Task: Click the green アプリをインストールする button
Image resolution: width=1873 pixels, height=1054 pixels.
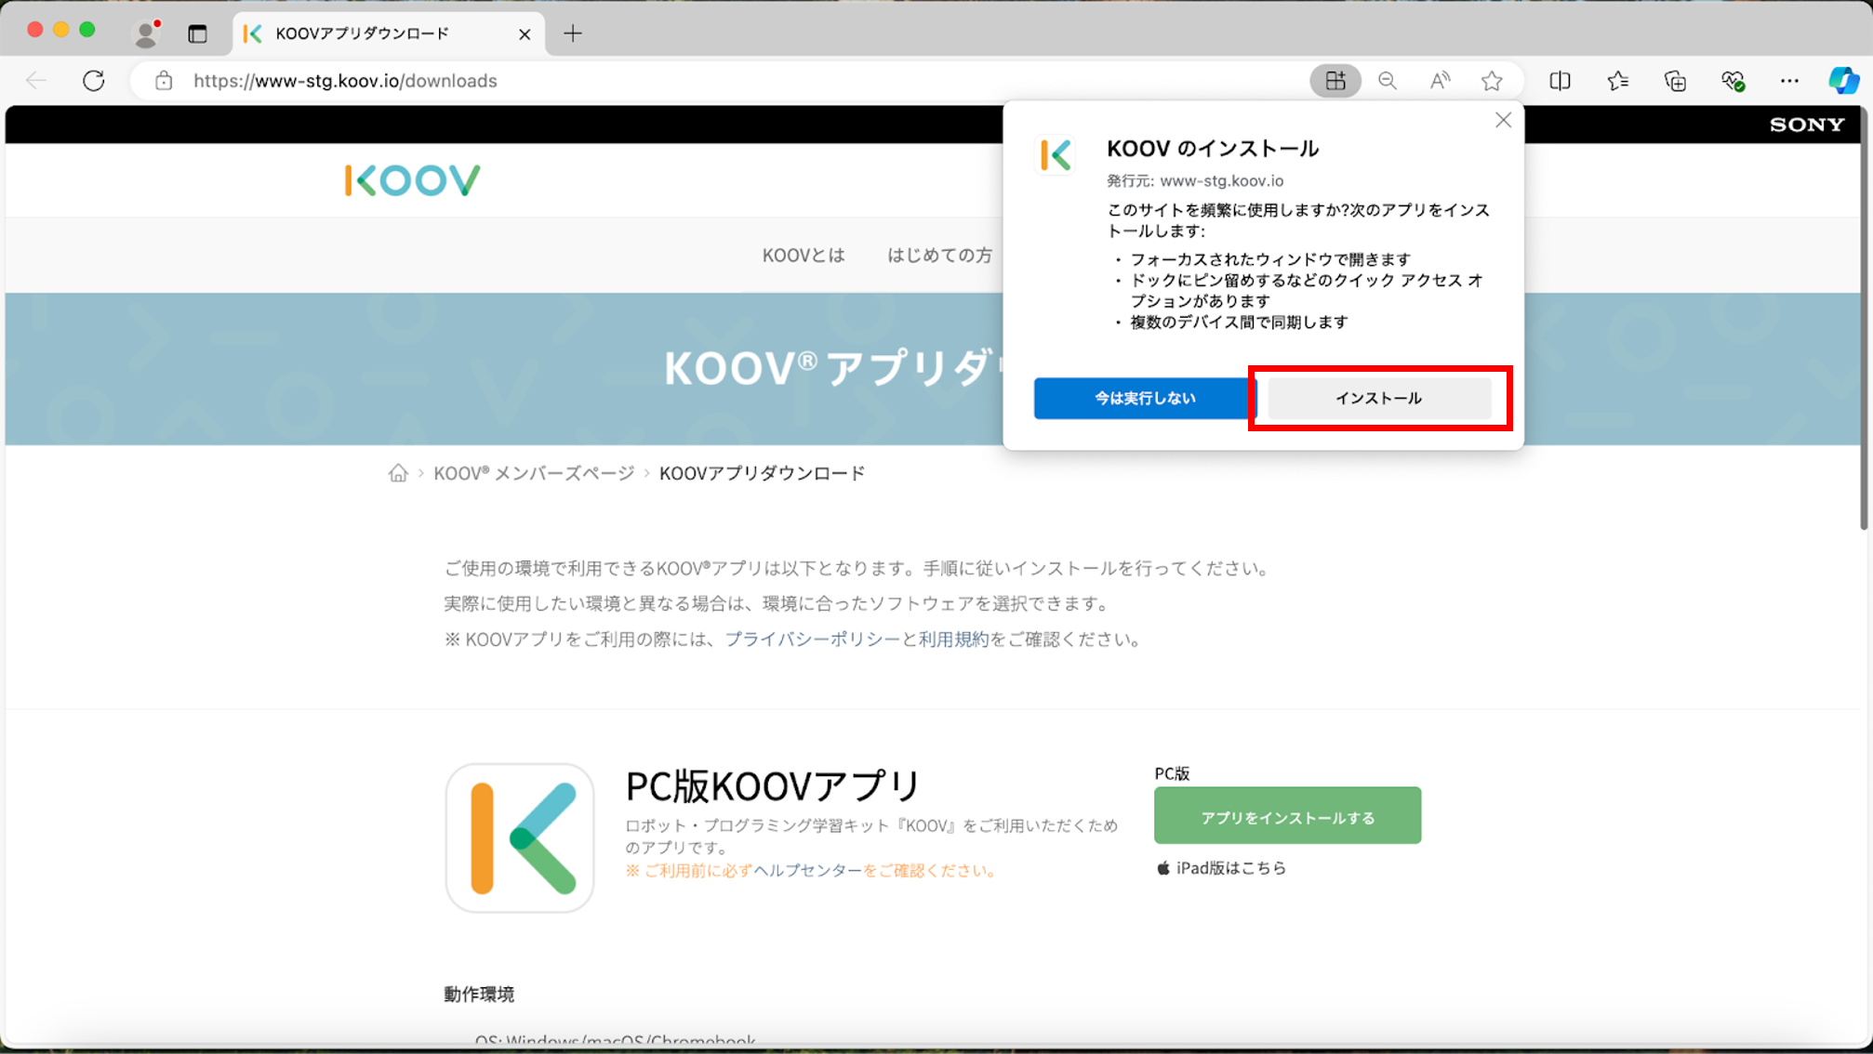Action: coord(1287,817)
